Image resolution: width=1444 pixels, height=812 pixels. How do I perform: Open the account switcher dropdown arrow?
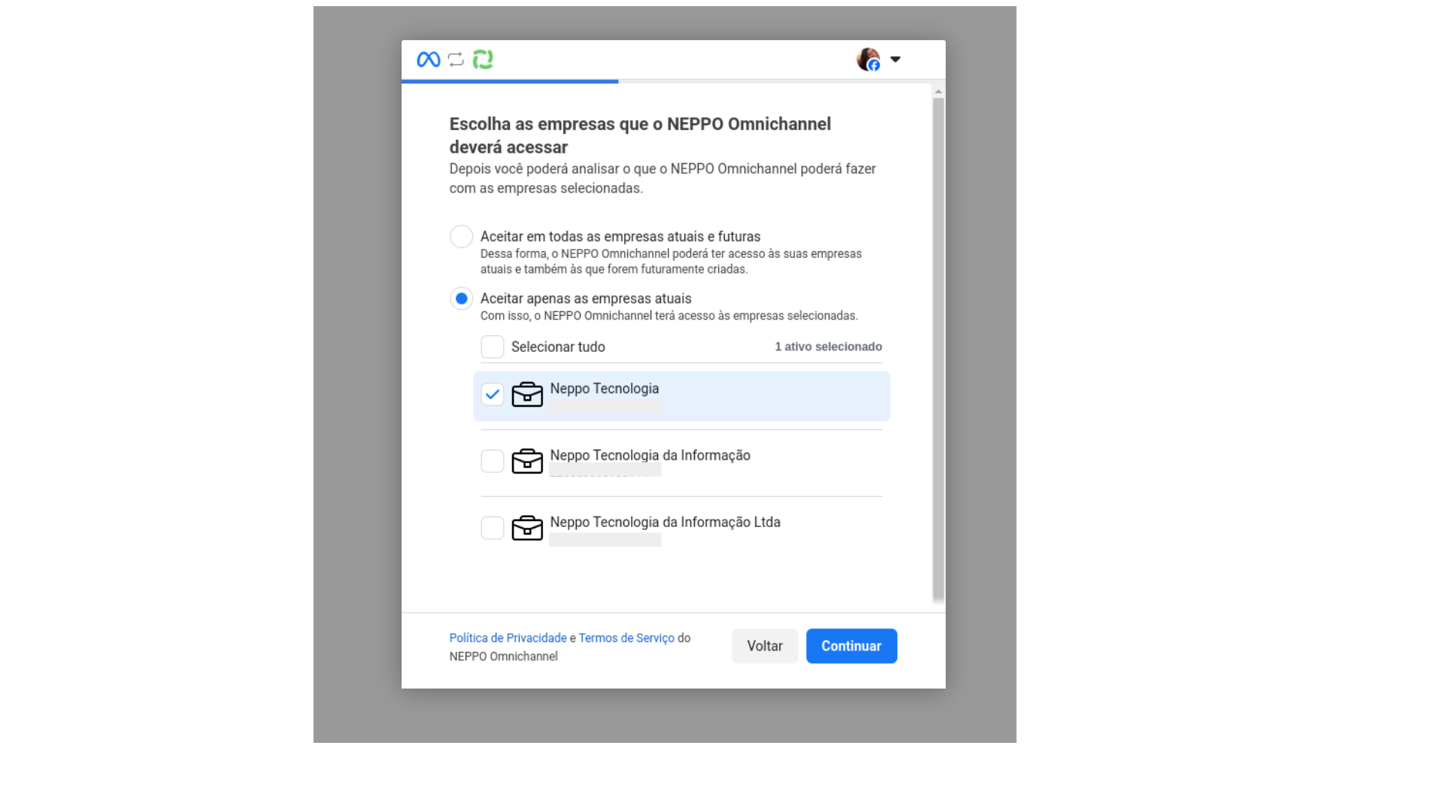pos(895,59)
